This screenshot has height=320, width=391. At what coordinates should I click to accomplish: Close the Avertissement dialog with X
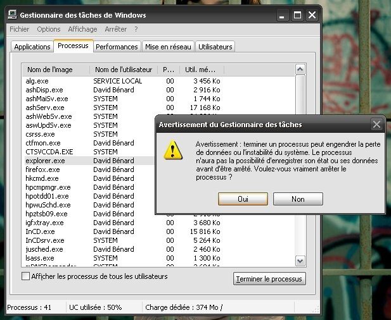376,124
